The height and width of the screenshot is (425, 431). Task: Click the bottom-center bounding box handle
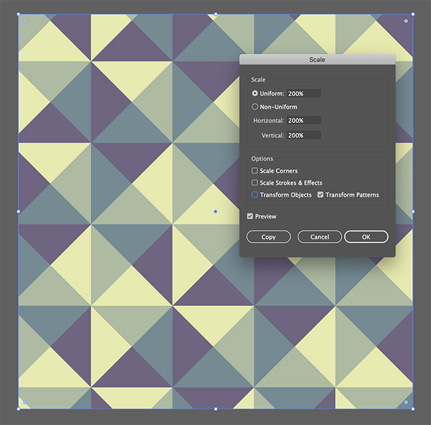pos(215,409)
